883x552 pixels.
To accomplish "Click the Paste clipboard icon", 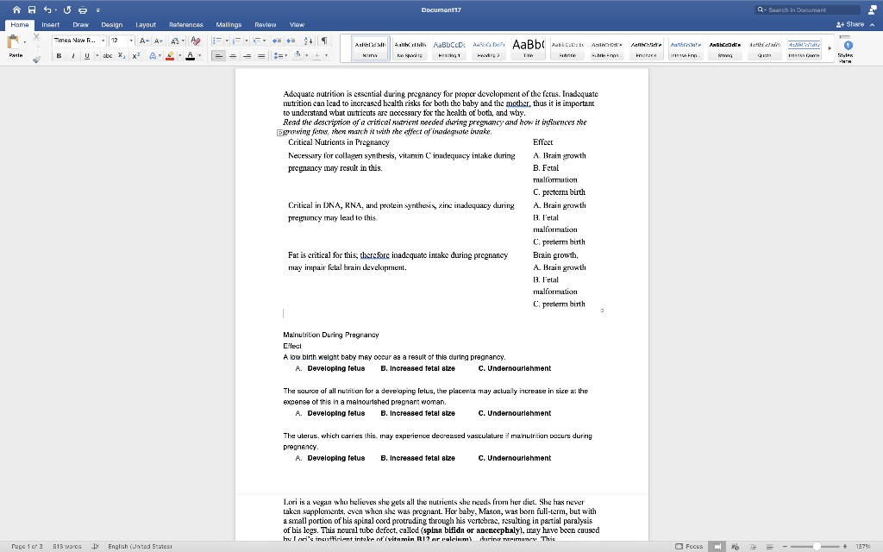I will point(13,42).
